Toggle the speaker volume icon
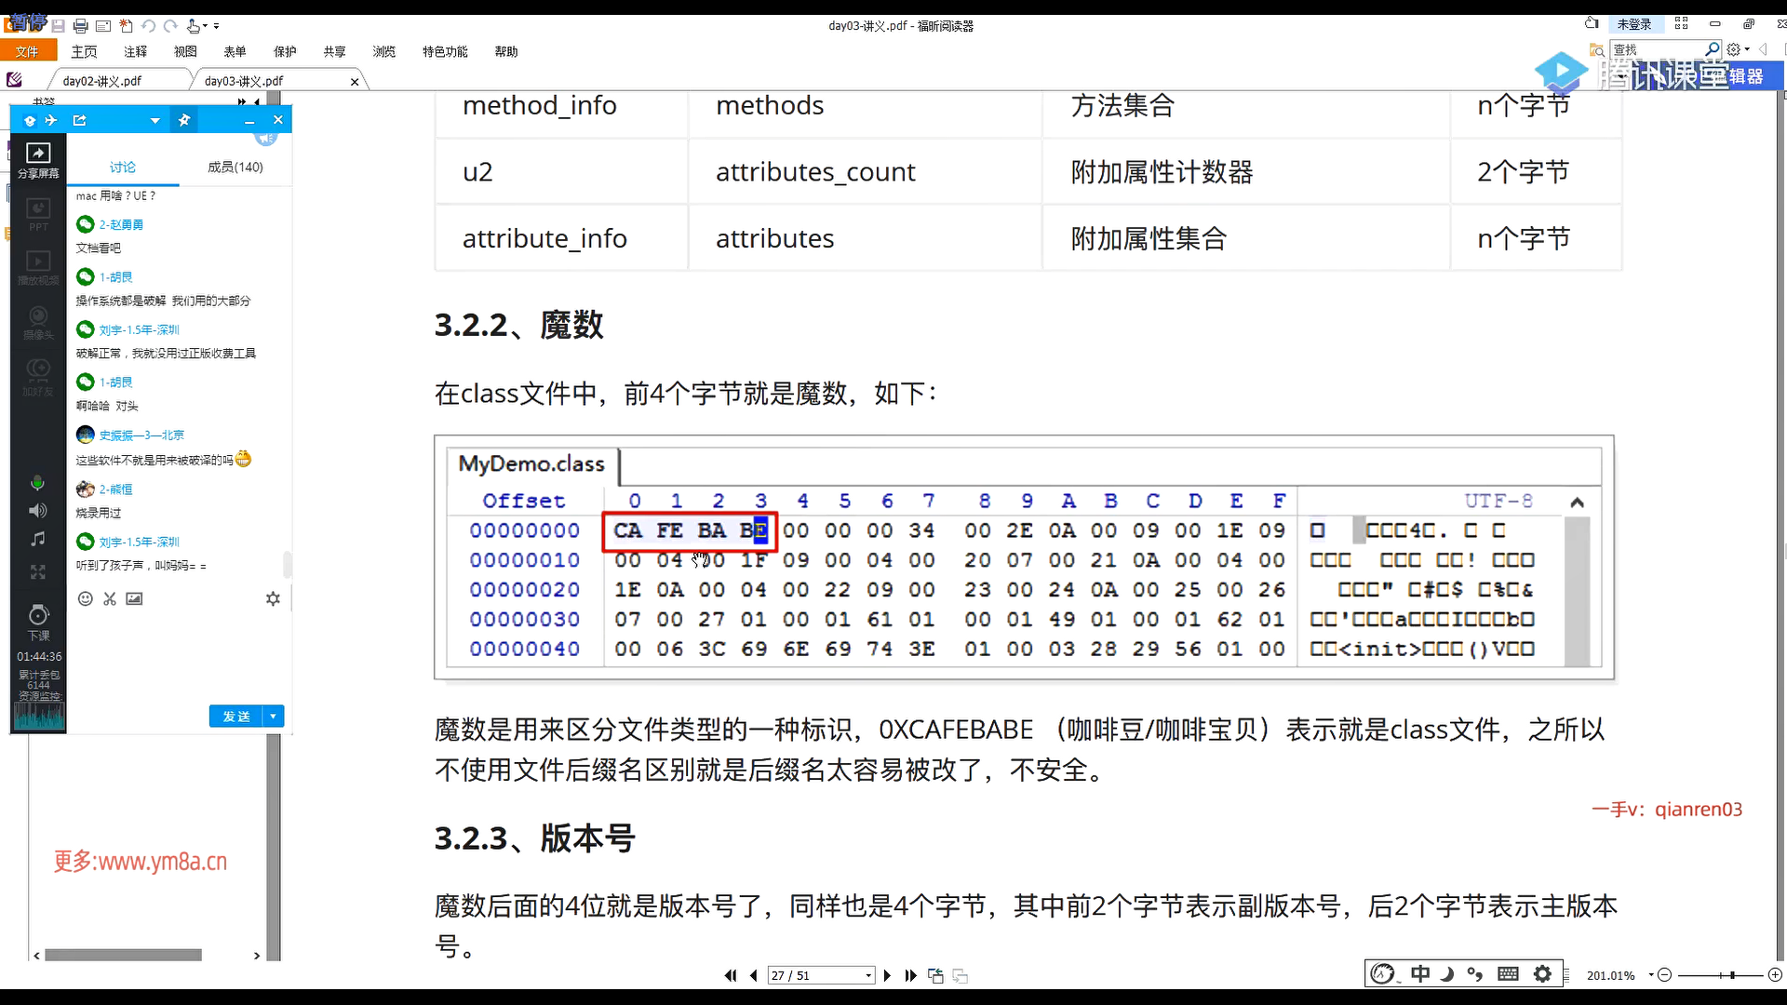 tap(37, 511)
